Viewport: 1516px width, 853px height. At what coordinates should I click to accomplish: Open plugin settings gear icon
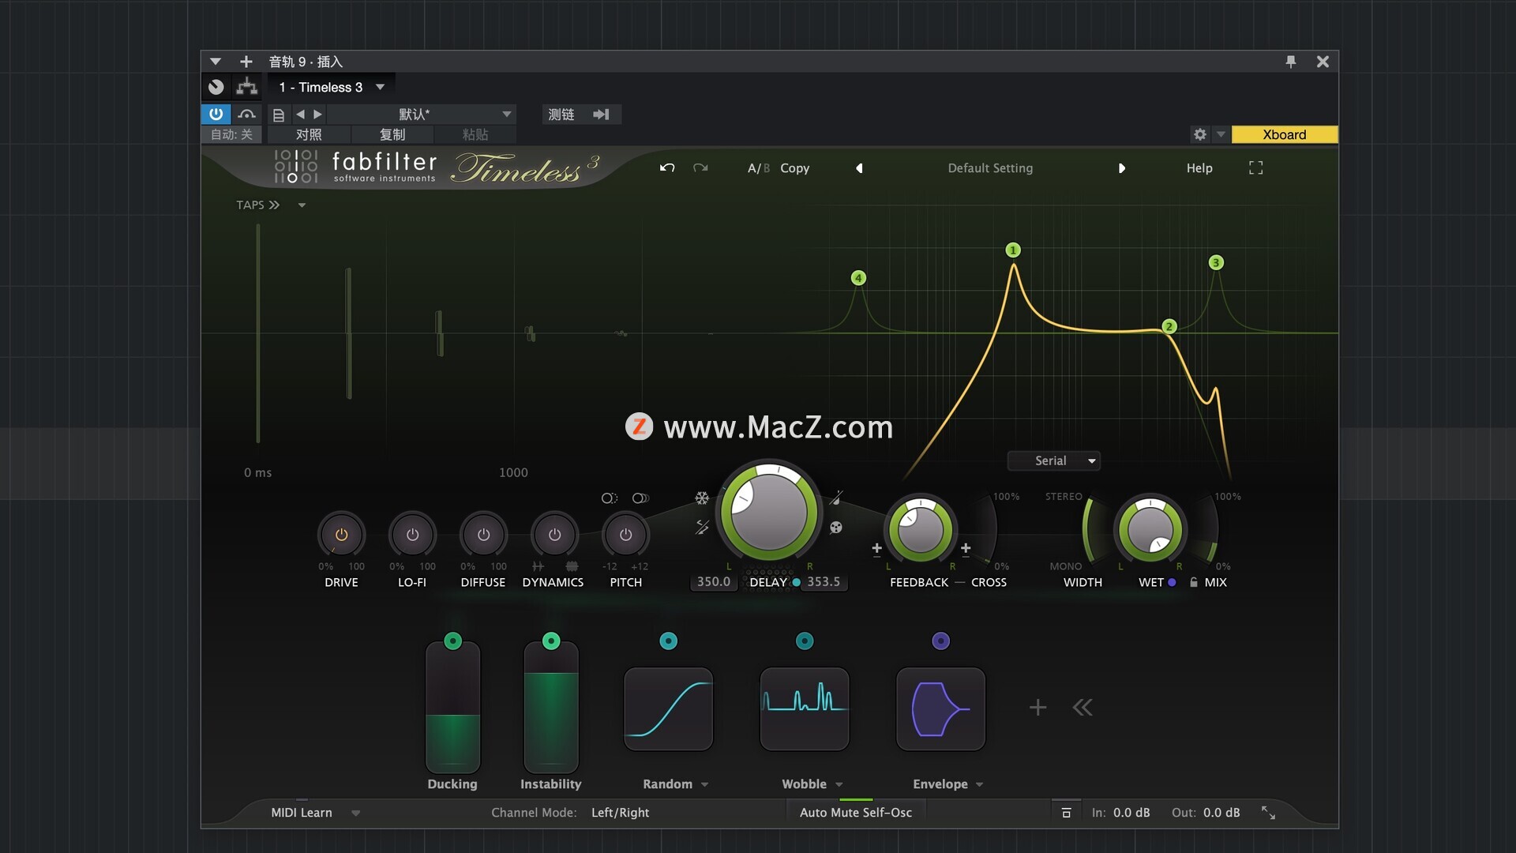1199,134
